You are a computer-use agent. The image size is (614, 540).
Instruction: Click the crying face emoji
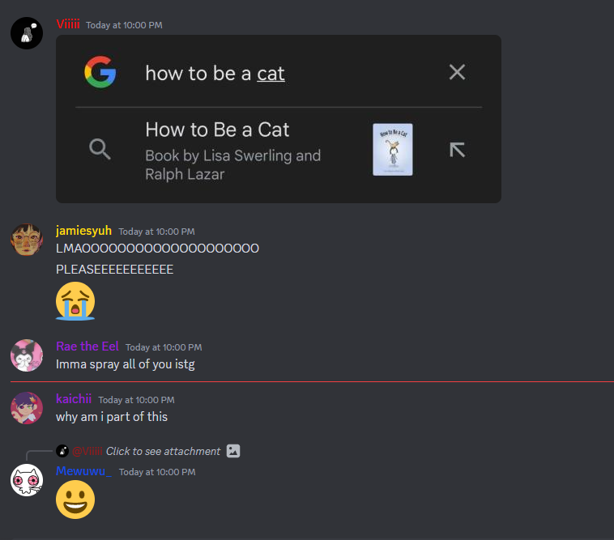[x=75, y=301]
